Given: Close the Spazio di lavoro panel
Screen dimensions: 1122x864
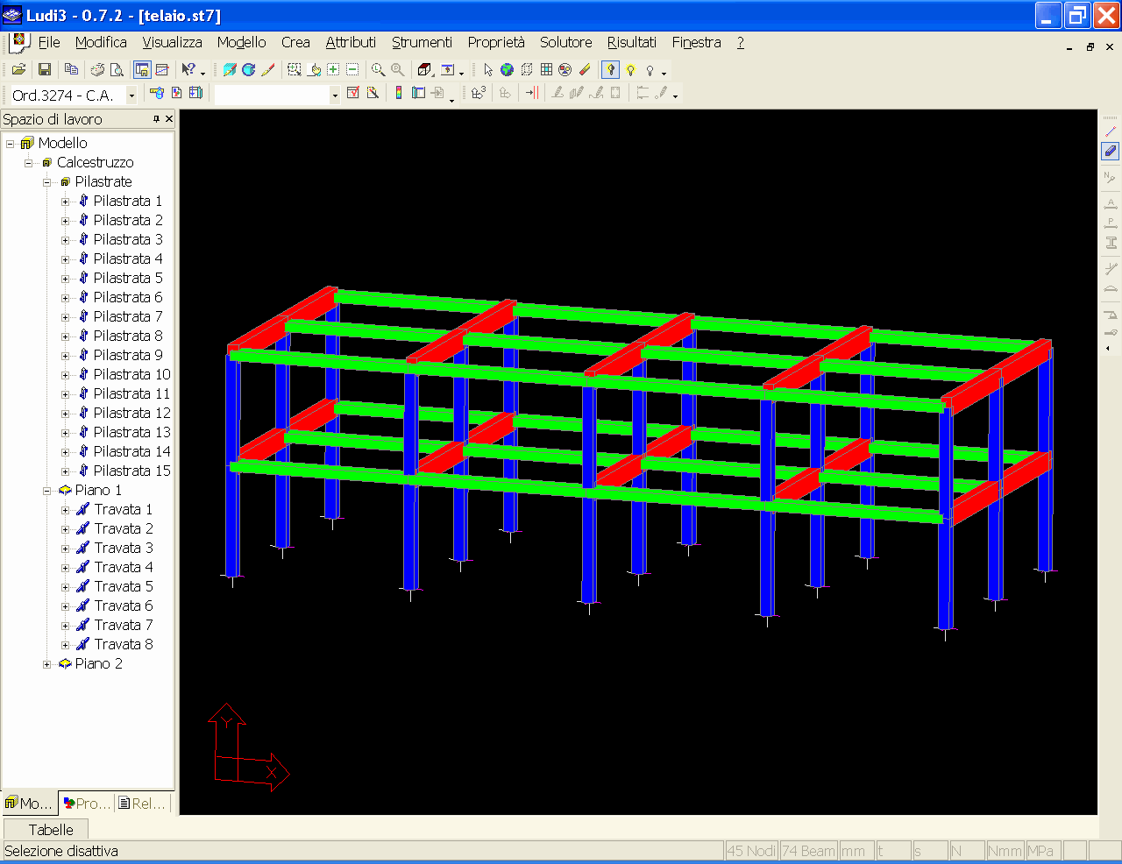Looking at the screenshot, I should 169,118.
